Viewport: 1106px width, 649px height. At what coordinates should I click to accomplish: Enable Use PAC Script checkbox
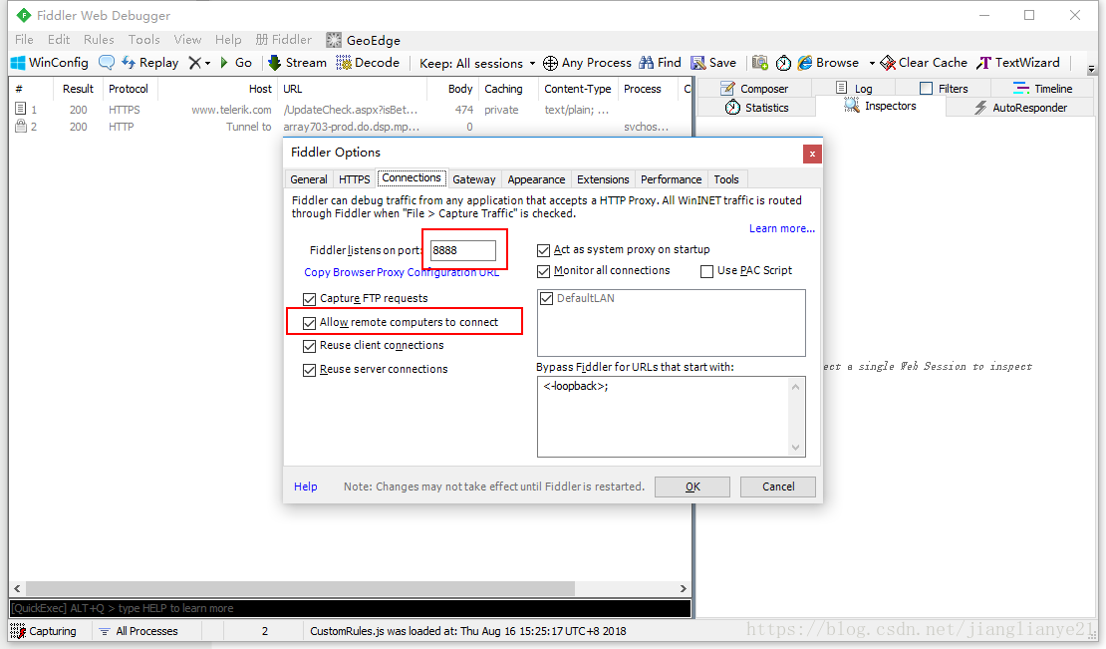pyautogui.click(x=706, y=271)
